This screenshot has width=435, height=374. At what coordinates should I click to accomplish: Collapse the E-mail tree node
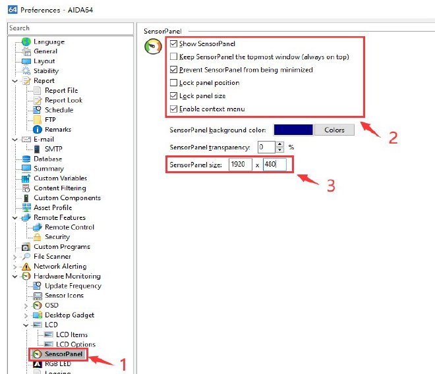pos(15,140)
